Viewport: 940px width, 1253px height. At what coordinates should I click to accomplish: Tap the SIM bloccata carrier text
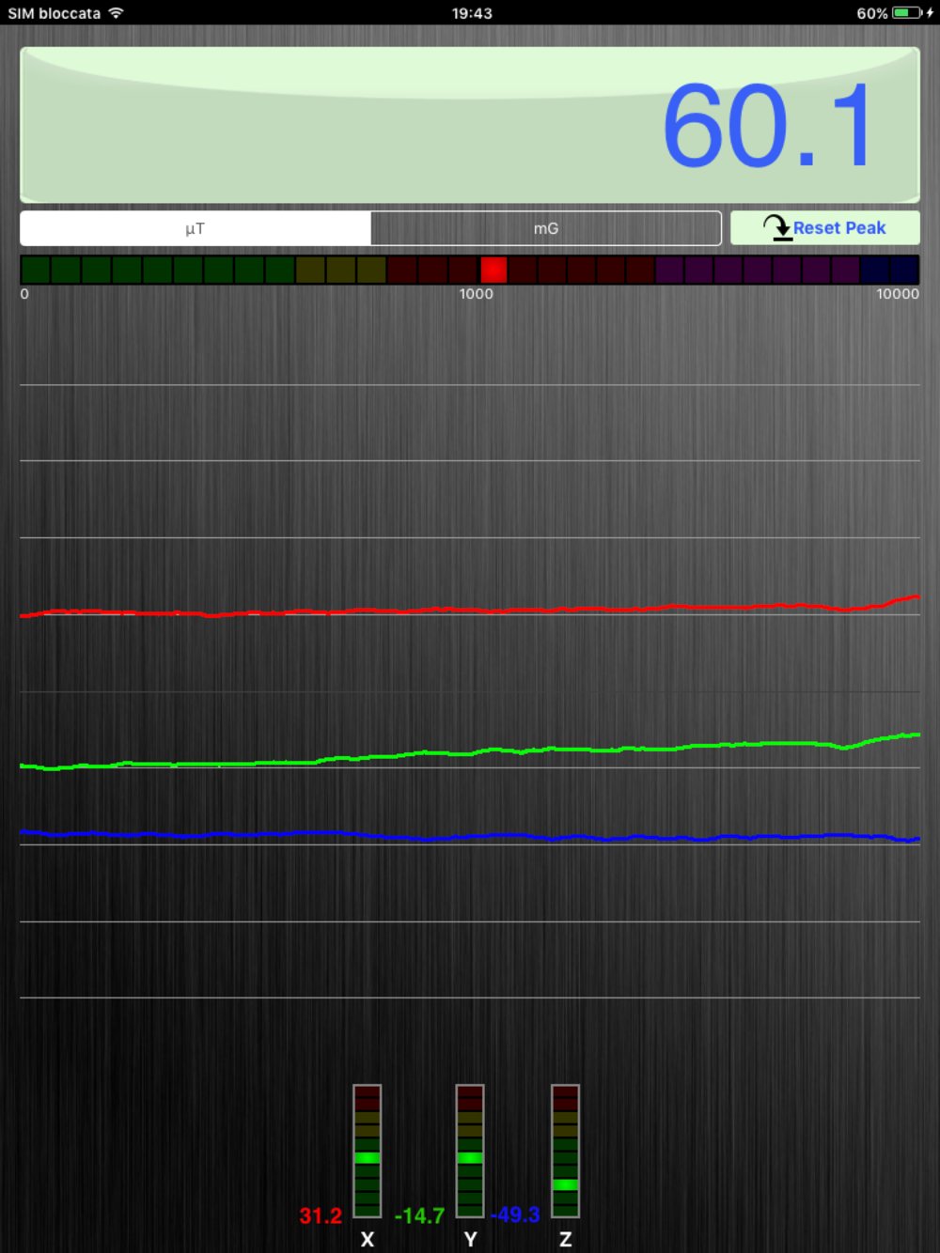(55, 13)
